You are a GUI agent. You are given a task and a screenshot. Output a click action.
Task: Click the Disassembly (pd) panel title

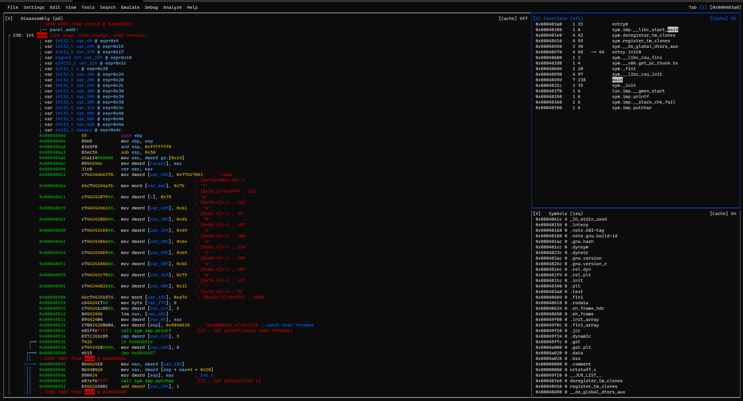pos(42,18)
